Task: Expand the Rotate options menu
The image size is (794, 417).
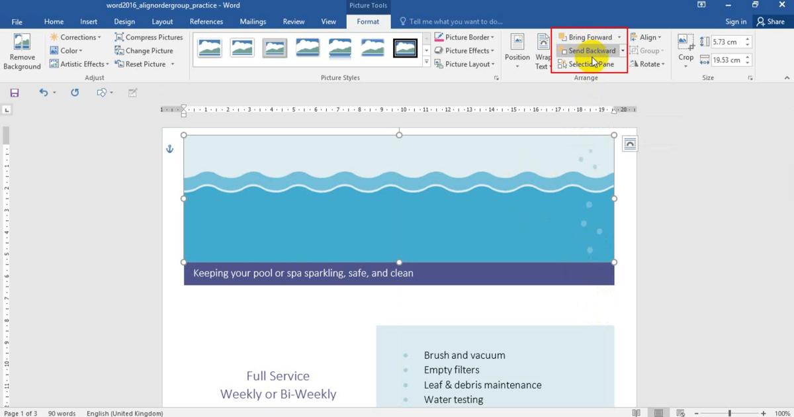Action: click(x=646, y=64)
